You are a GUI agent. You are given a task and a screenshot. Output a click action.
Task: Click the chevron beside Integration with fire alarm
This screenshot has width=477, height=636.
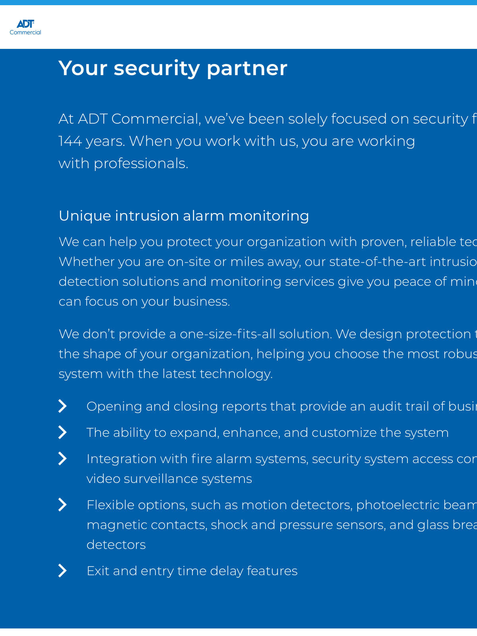(62, 459)
